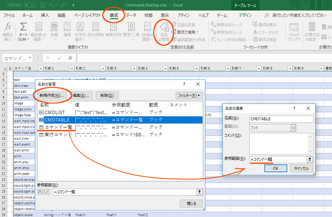Open the Lookup and Reference functions icon
332x217 pixels.
coord(113,27)
